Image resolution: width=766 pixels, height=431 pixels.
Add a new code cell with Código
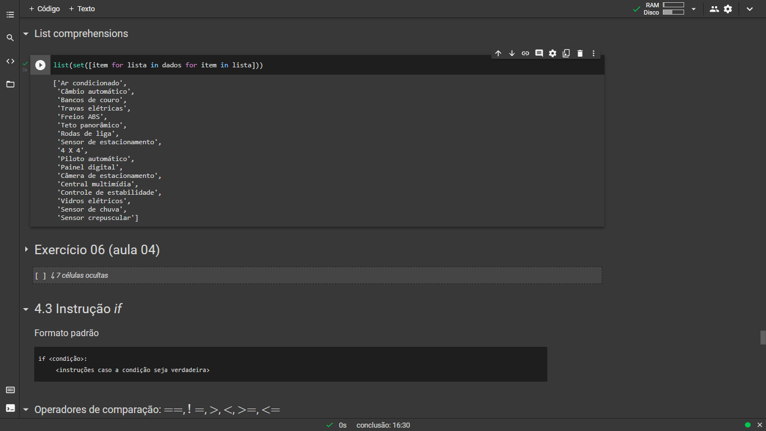point(44,9)
